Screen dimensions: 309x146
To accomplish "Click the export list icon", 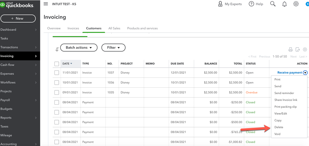I will point(298,49).
